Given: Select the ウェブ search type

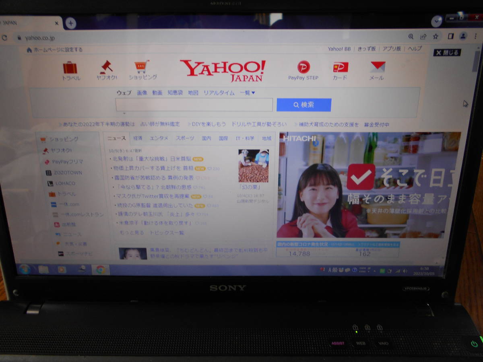Looking at the screenshot, I should pos(124,93).
